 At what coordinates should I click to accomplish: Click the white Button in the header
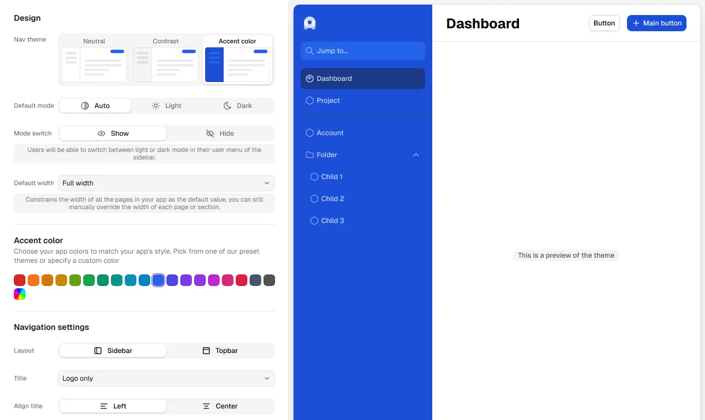click(604, 23)
